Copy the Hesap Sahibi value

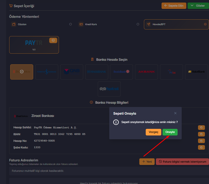click(x=201, y=128)
